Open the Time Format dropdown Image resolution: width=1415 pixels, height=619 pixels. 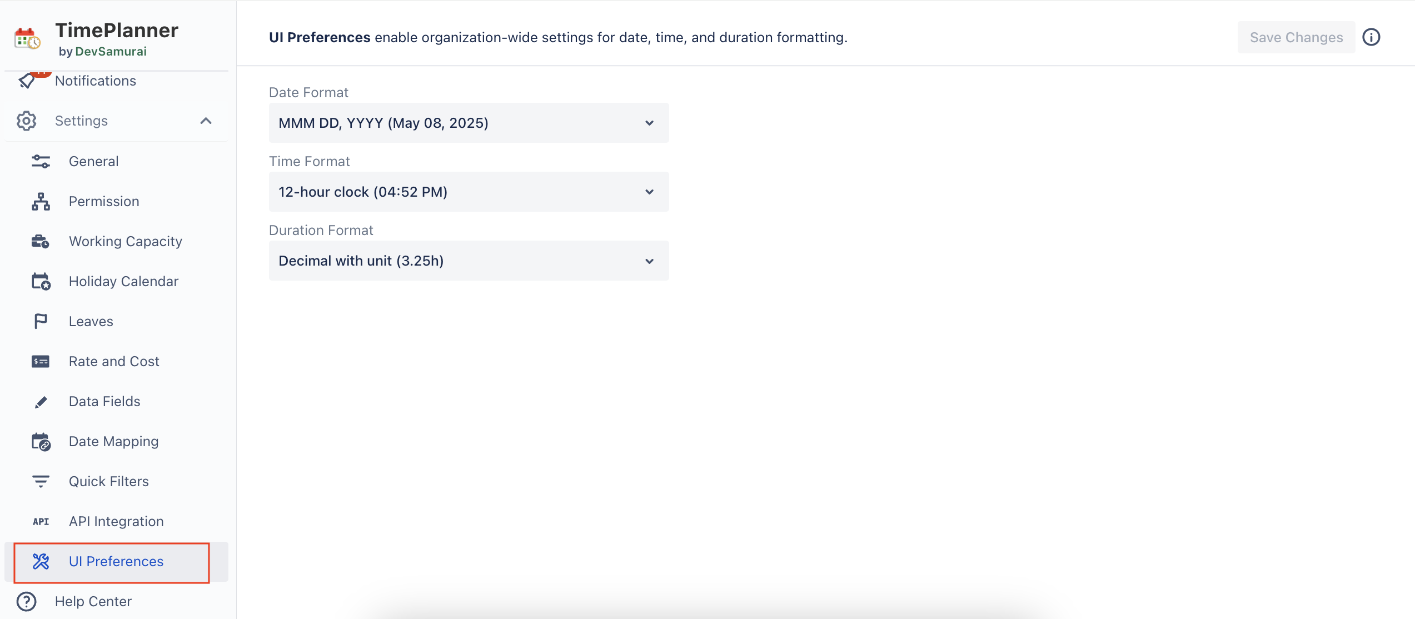[469, 192]
